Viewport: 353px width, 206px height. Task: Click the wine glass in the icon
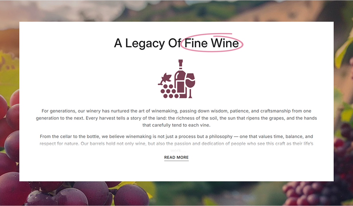coord(191,82)
